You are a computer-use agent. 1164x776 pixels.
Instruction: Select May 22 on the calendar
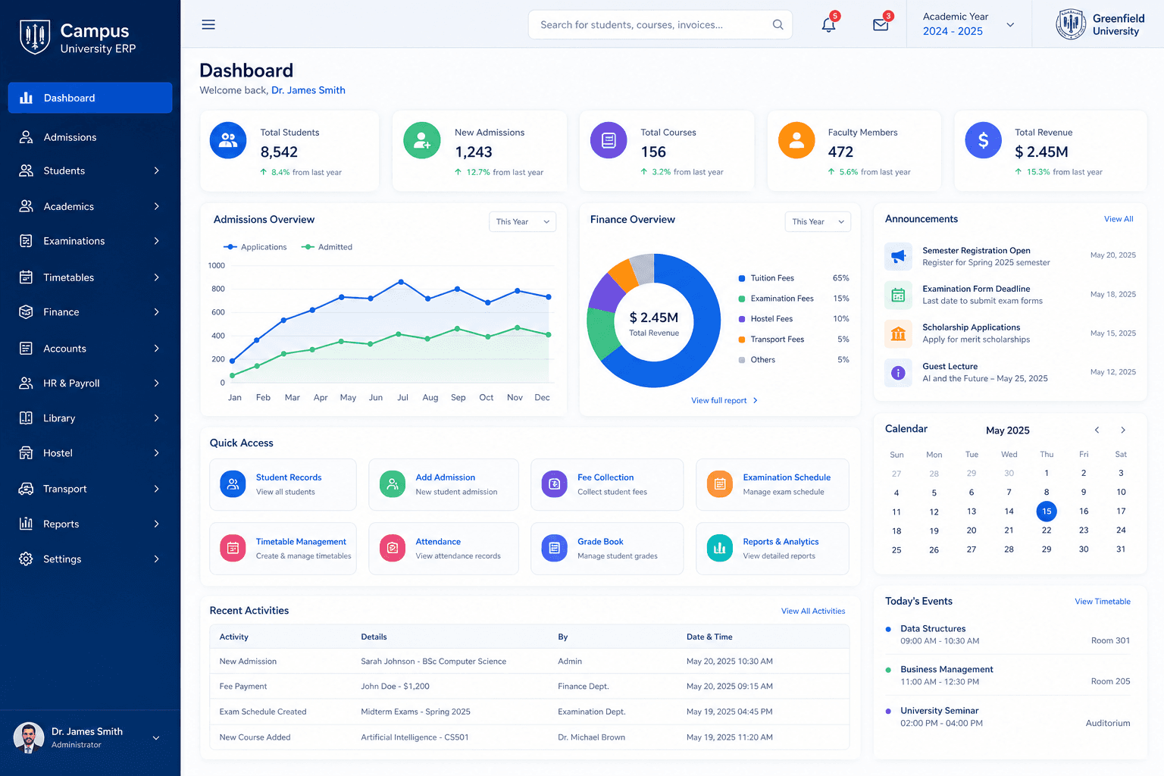click(x=1047, y=530)
